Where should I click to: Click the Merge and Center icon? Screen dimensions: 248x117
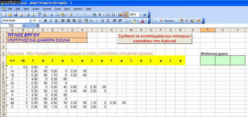click(79, 20)
